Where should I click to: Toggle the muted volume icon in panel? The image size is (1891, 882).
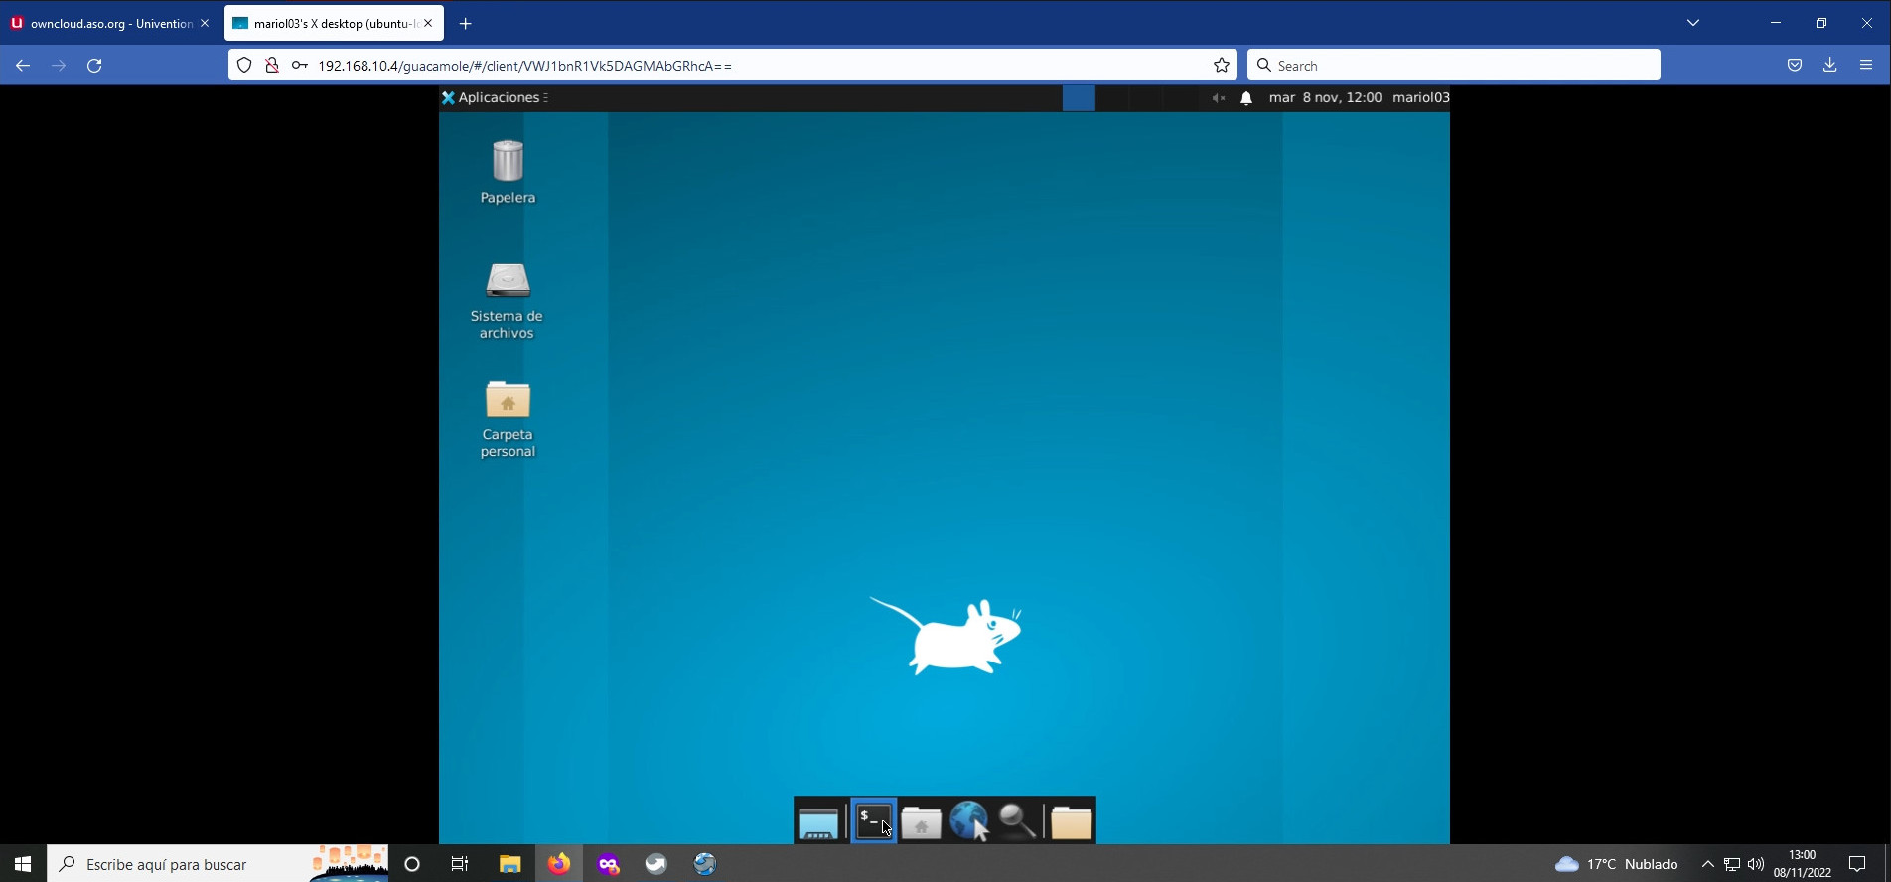tap(1218, 98)
